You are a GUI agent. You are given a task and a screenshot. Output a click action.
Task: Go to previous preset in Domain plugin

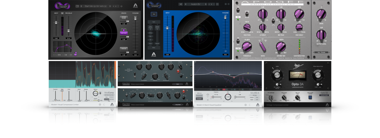pos(186,4)
